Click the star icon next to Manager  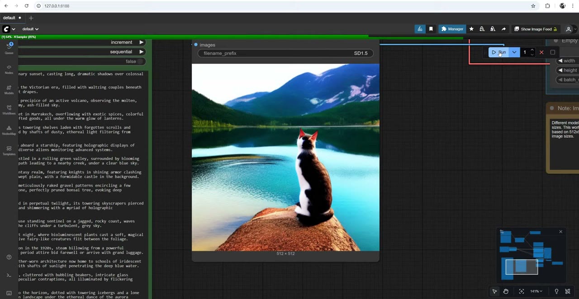(471, 29)
